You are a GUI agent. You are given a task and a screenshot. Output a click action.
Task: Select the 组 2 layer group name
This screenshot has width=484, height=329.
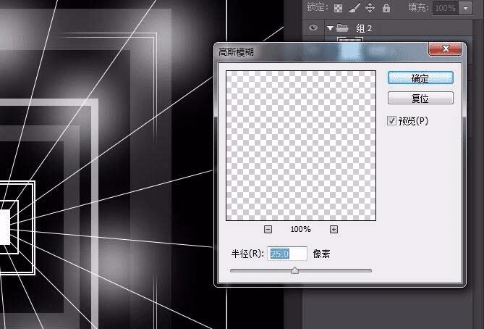364,28
